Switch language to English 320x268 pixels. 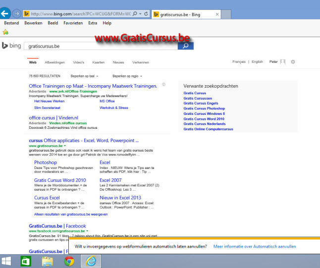click(x=257, y=61)
